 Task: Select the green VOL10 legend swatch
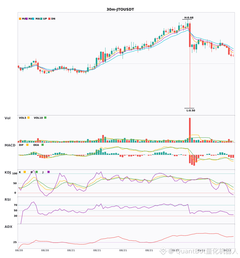tap(45, 118)
